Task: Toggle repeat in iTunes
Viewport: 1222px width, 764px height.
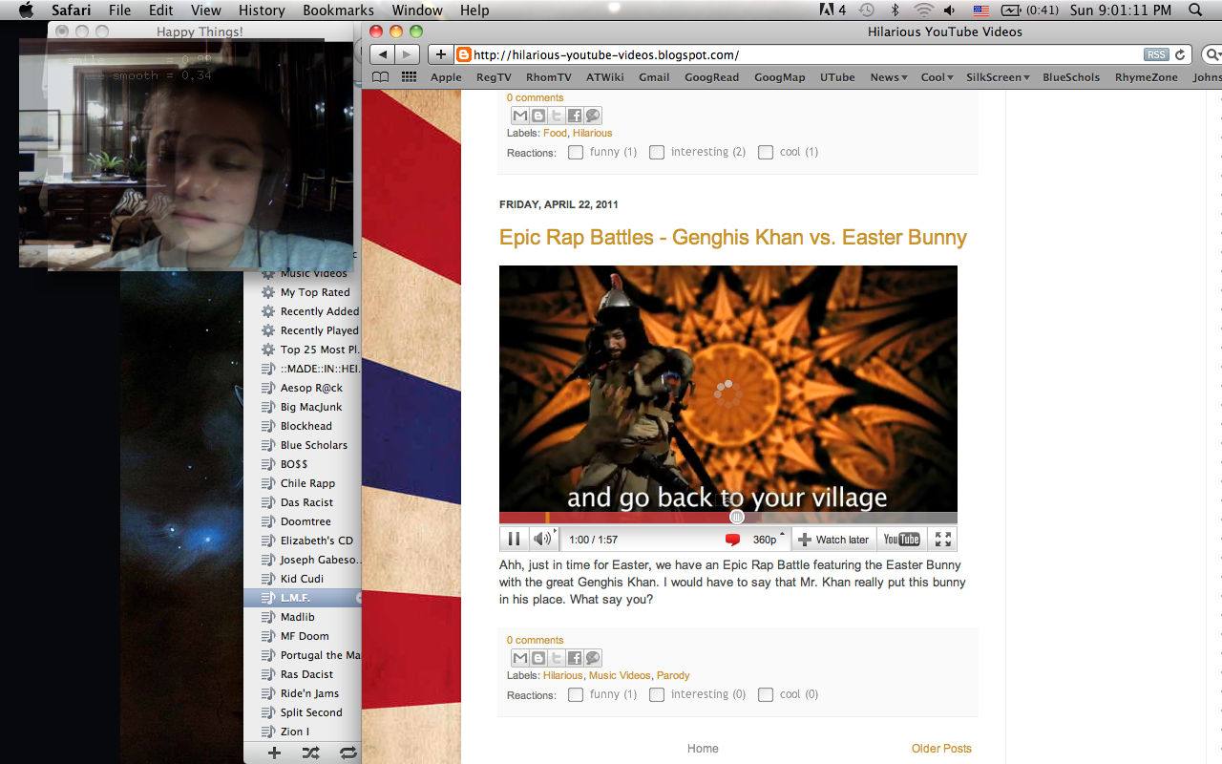Action: 348,753
